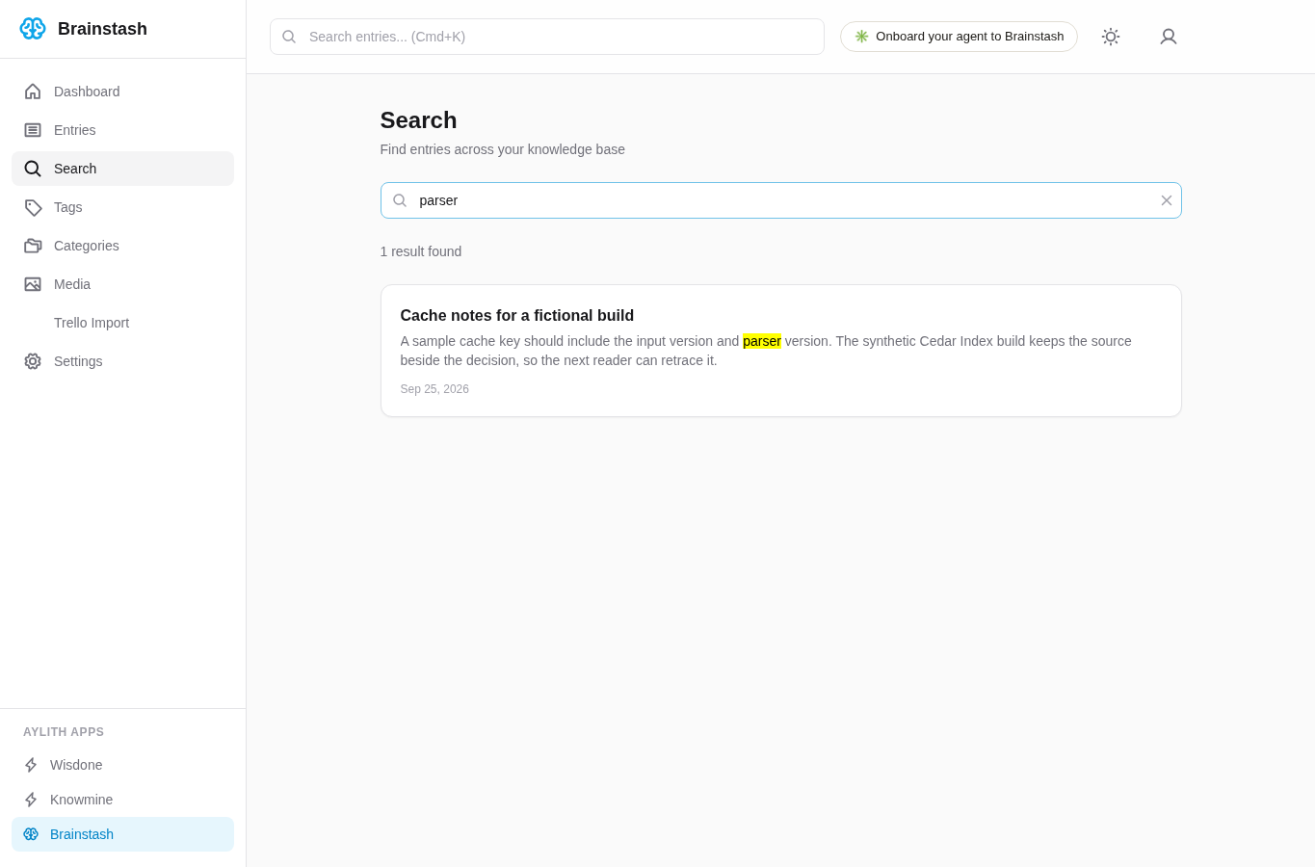Screen dimensions: 1315x867
Task: Switch to the Wisdone app
Action: click(x=122, y=765)
